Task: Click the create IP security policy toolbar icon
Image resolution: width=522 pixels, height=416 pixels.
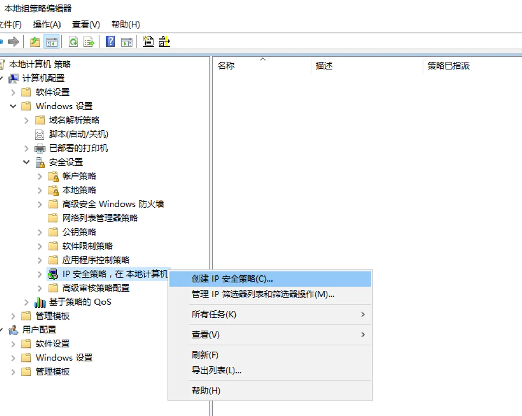Action: pyautogui.click(x=148, y=42)
